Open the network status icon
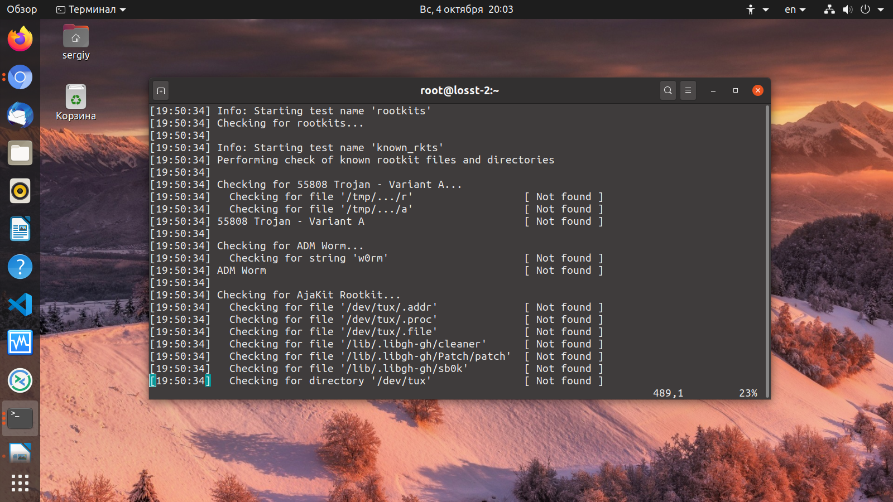This screenshot has height=502, width=893. (830, 9)
